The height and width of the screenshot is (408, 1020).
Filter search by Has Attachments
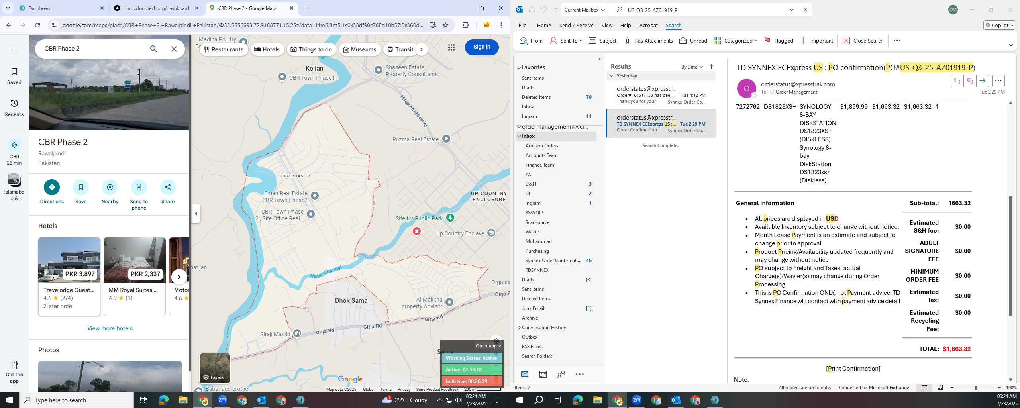pyautogui.click(x=648, y=41)
